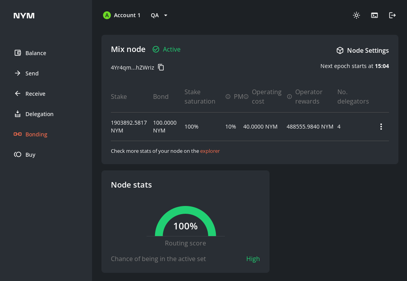
Task: Open the Buy page
Action: (30, 155)
